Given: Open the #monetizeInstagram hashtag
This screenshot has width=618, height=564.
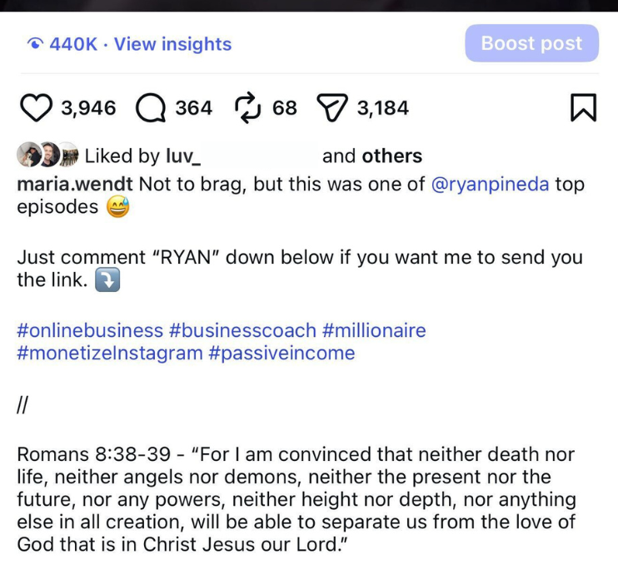Looking at the screenshot, I should pos(109,353).
